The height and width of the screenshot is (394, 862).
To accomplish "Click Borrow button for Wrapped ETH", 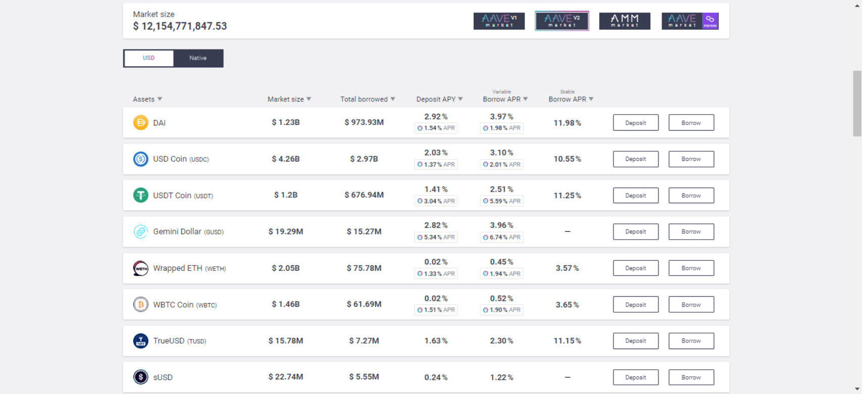I will click(691, 268).
